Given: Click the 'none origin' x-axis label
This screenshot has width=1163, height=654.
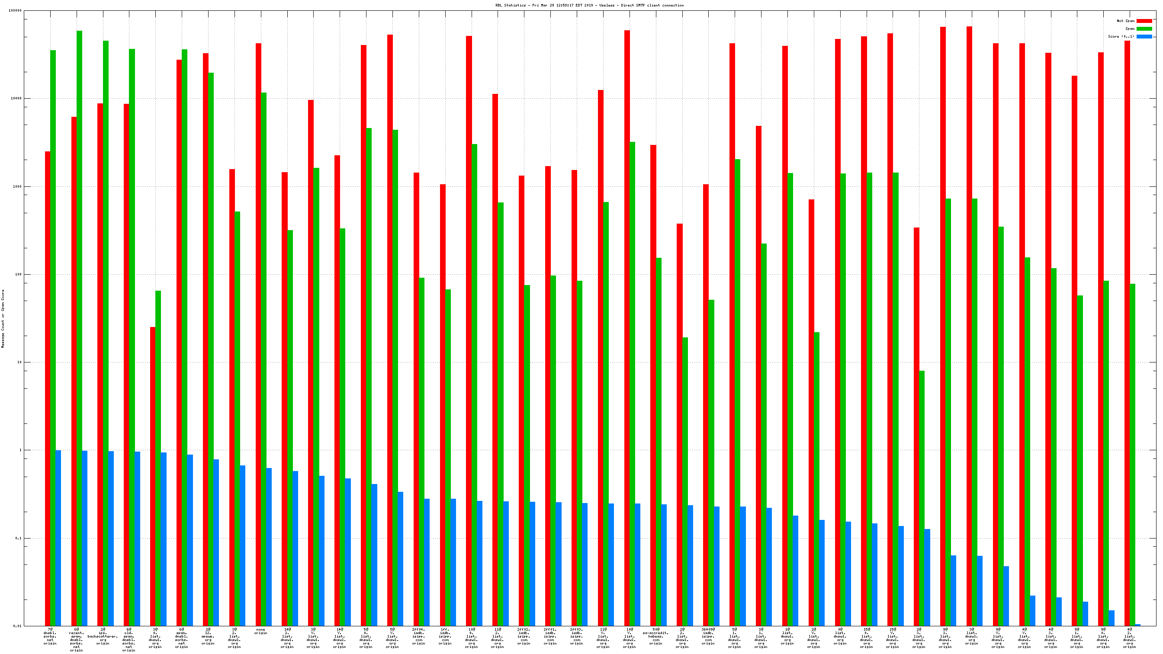Looking at the screenshot, I should [260, 631].
